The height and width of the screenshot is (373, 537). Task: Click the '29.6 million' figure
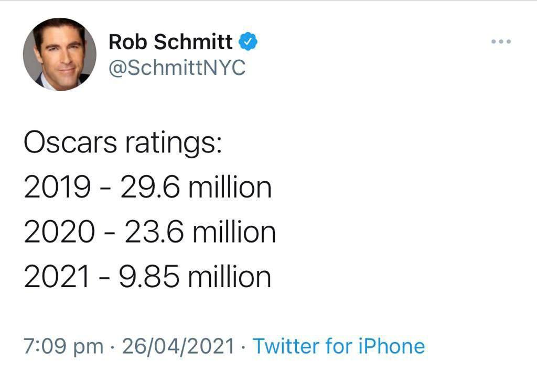[x=196, y=188]
